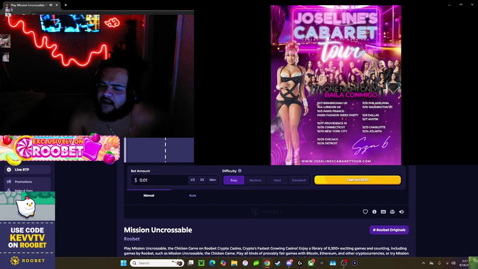Open the clock and date in taskbar
This screenshot has width=478, height=269.
465,263
